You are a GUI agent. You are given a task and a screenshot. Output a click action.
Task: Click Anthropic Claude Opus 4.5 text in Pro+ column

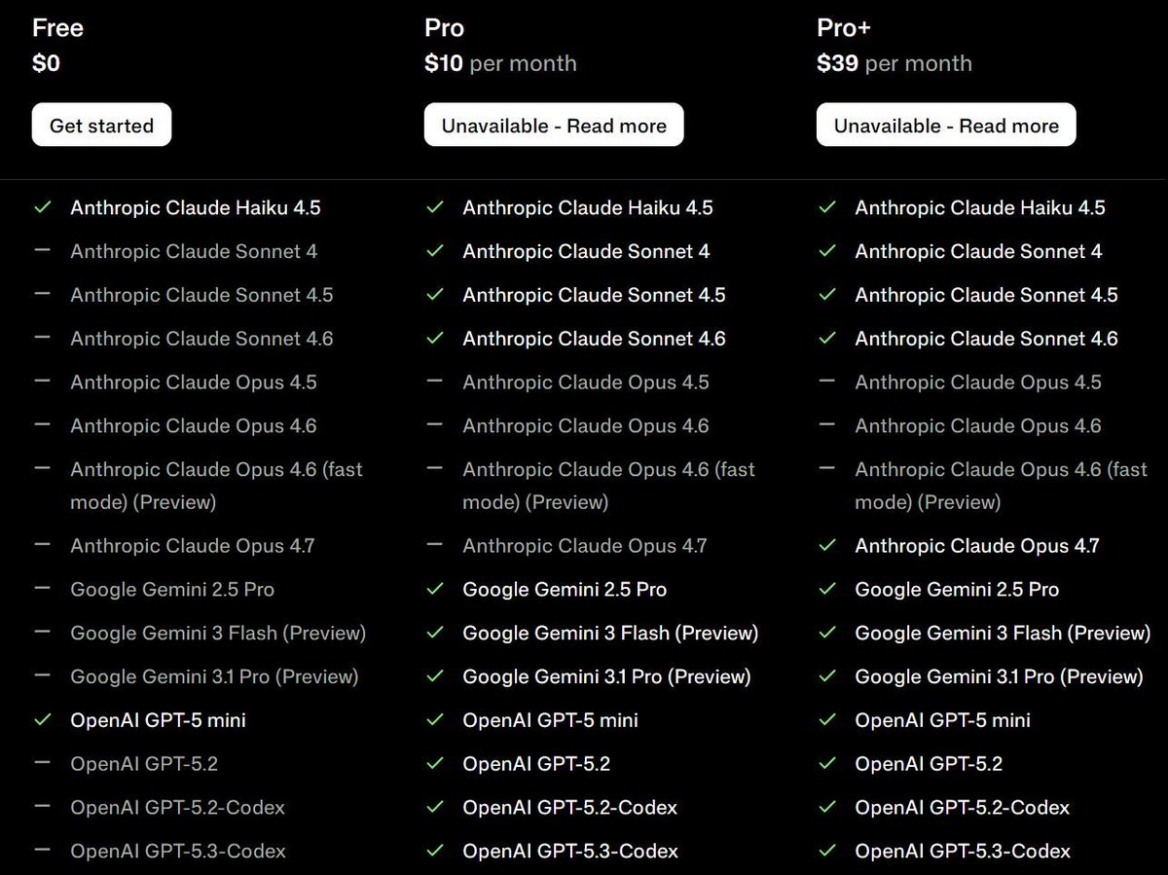[x=978, y=383]
